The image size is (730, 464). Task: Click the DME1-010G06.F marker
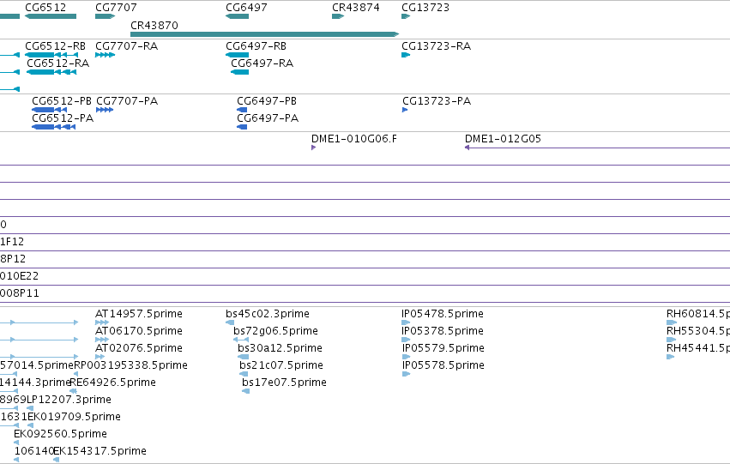tap(313, 148)
